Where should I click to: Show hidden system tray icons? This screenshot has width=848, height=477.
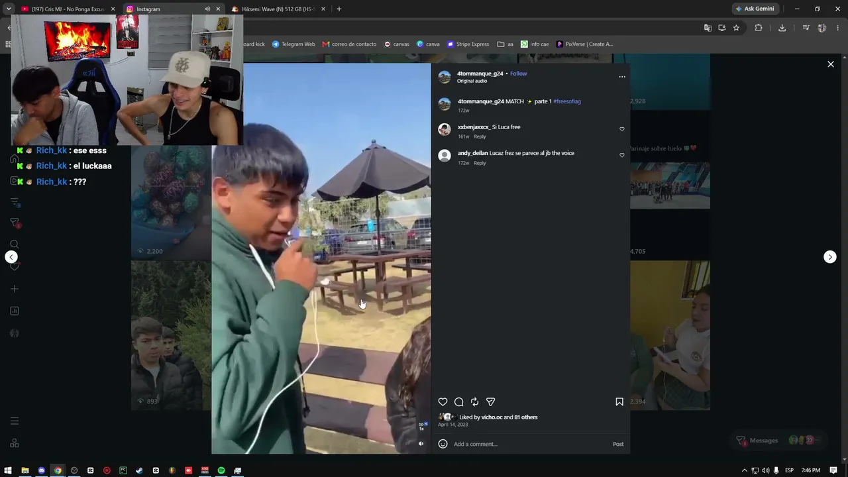tap(744, 470)
